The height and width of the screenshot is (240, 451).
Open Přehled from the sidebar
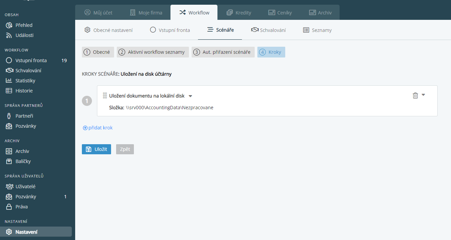(24, 25)
